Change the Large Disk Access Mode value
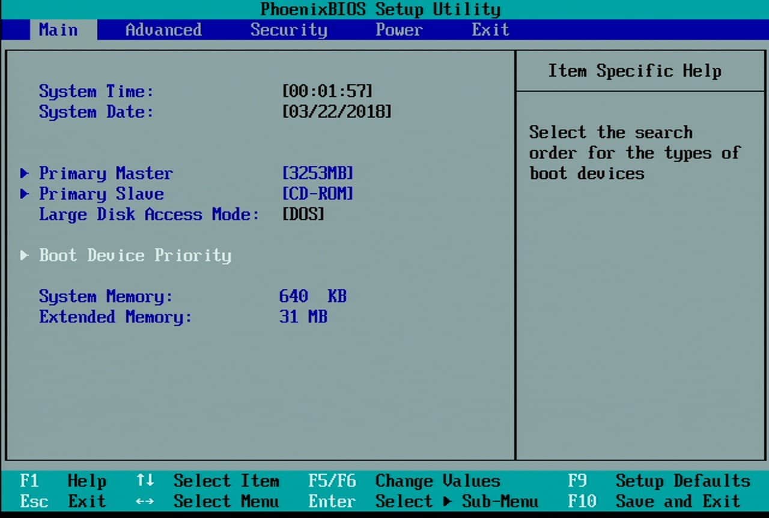This screenshot has height=518, width=769. [303, 214]
